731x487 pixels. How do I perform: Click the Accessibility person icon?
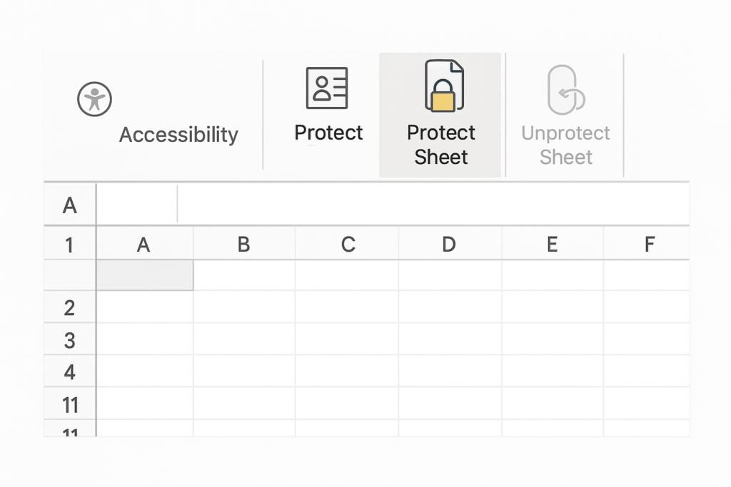click(95, 98)
